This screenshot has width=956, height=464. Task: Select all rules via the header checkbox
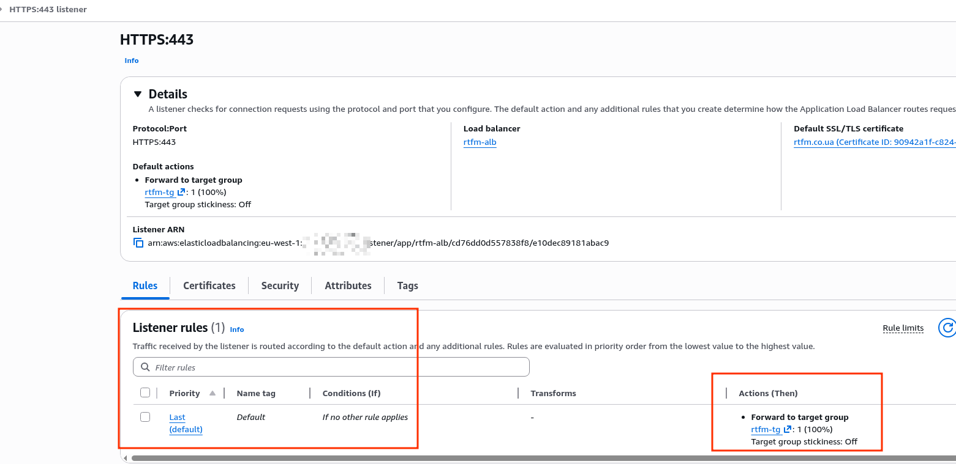pos(145,392)
